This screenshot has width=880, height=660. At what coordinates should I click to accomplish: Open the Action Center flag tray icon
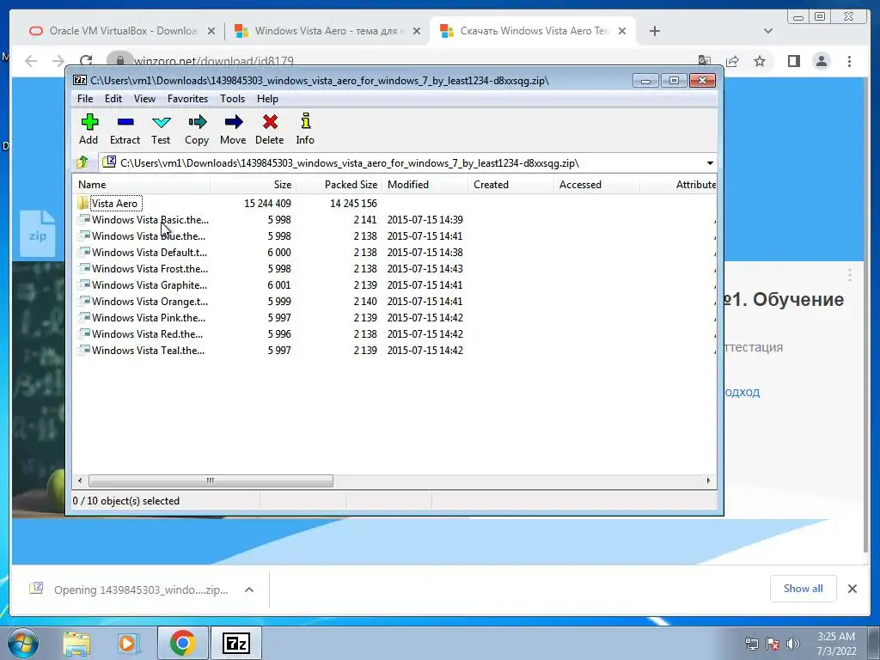773,644
